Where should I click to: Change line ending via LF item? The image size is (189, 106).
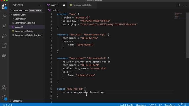(x=160, y=105)
